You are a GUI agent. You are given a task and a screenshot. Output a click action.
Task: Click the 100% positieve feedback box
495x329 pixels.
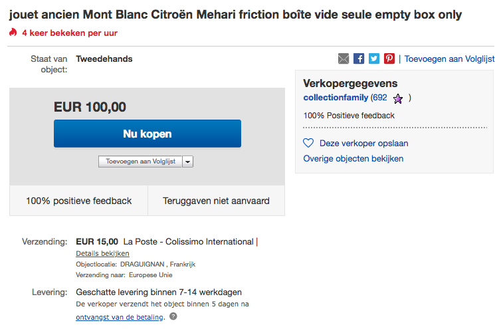point(78,201)
